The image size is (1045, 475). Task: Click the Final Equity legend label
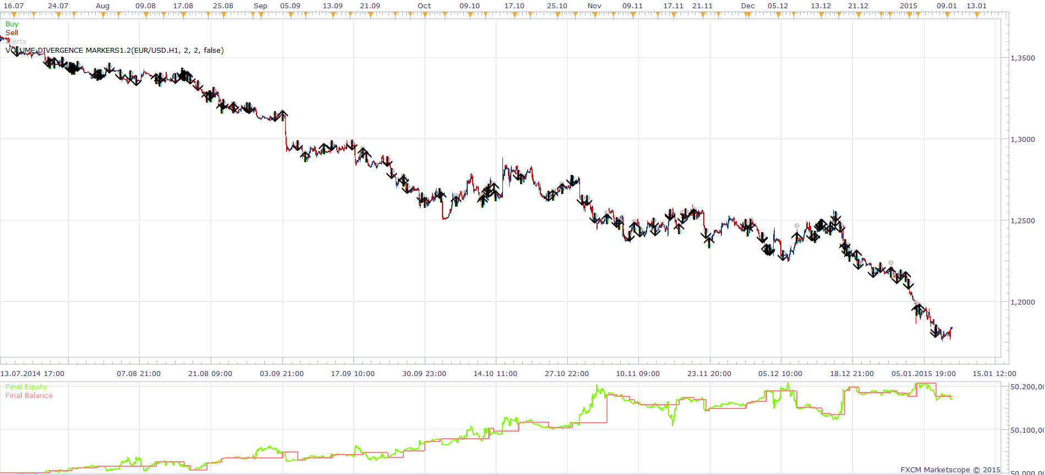26,387
